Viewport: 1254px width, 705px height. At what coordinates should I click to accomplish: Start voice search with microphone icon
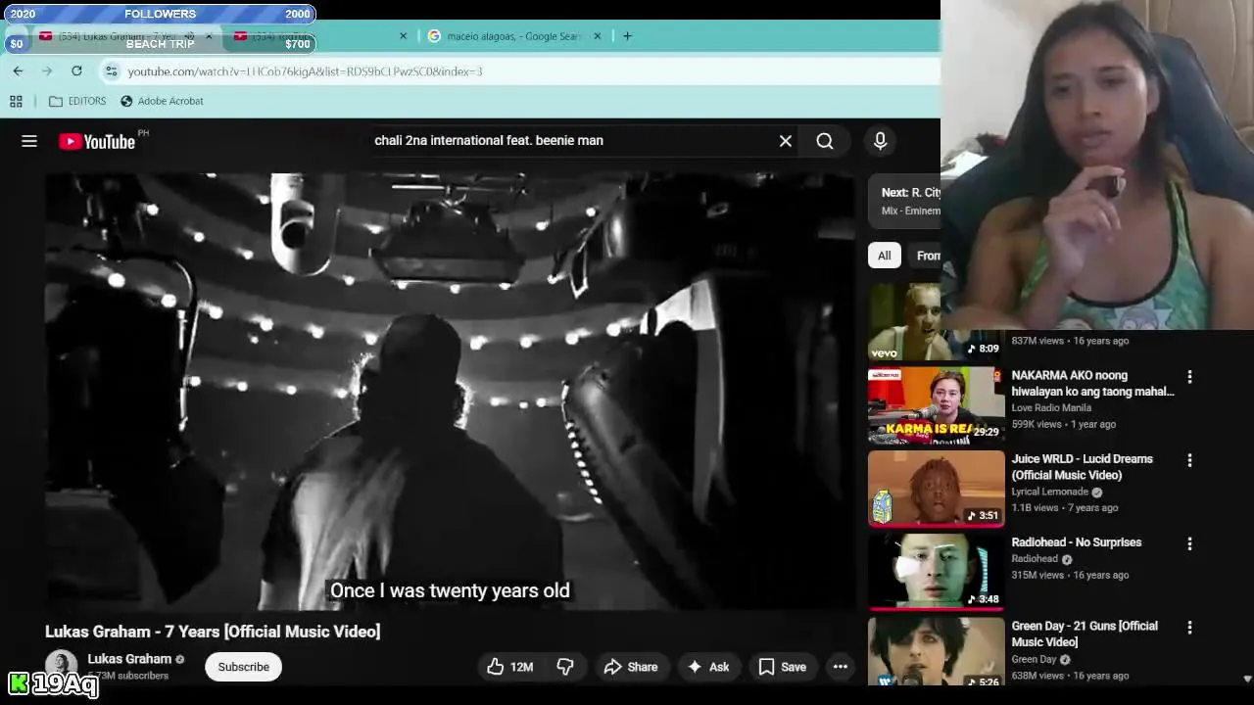click(880, 141)
